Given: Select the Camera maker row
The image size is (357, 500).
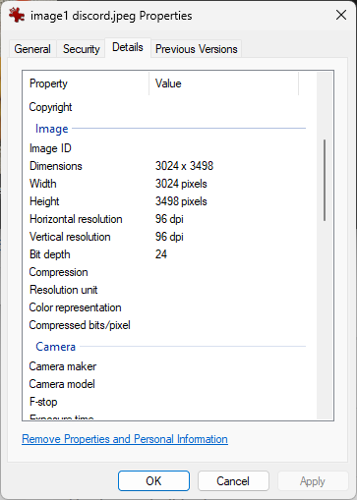Looking at the screenshot, I should [x=167, y=366].
